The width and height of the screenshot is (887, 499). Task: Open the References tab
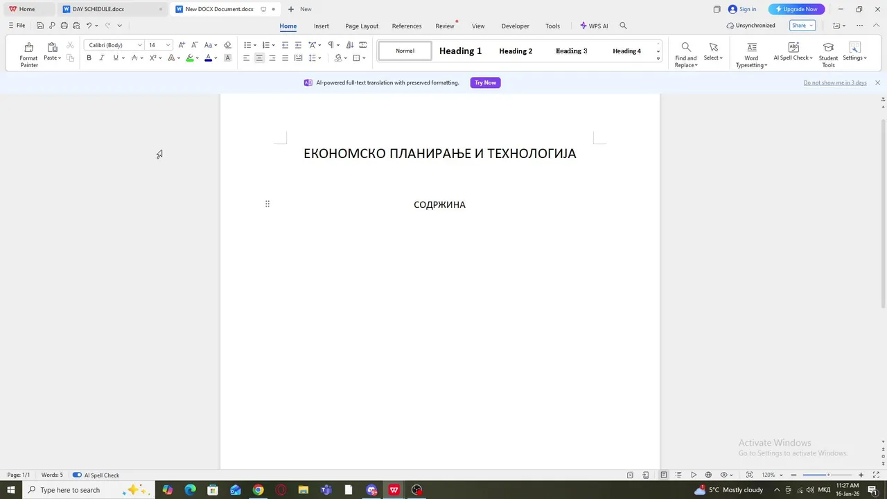pyautogui.click(x=407, y=26)
